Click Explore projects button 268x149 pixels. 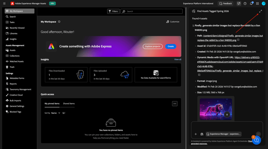pos(153,47)
